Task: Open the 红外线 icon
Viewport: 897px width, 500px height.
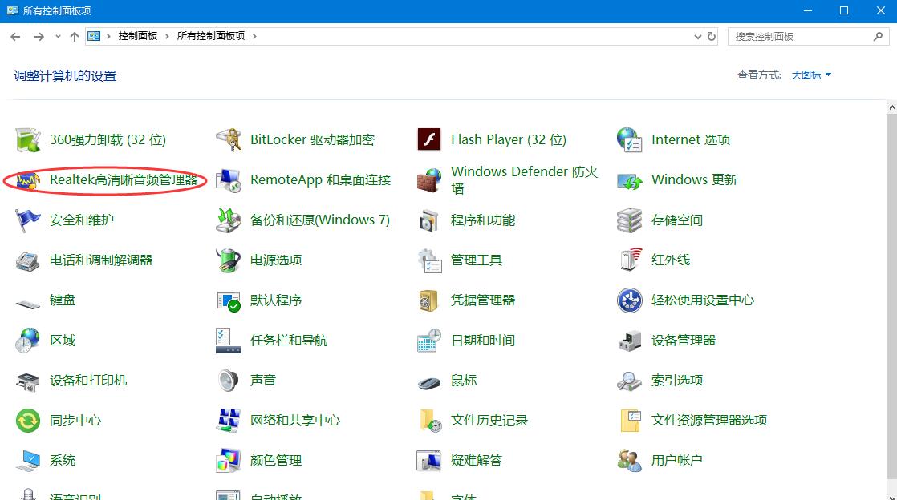Action: pos(629,260)
